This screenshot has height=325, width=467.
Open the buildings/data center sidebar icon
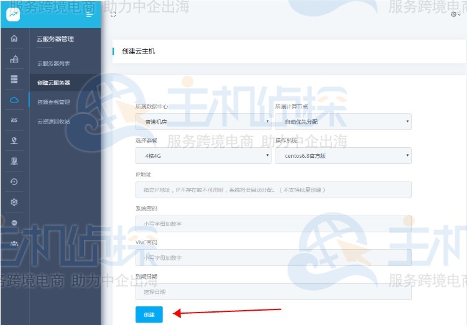click(x=14, y=59)
